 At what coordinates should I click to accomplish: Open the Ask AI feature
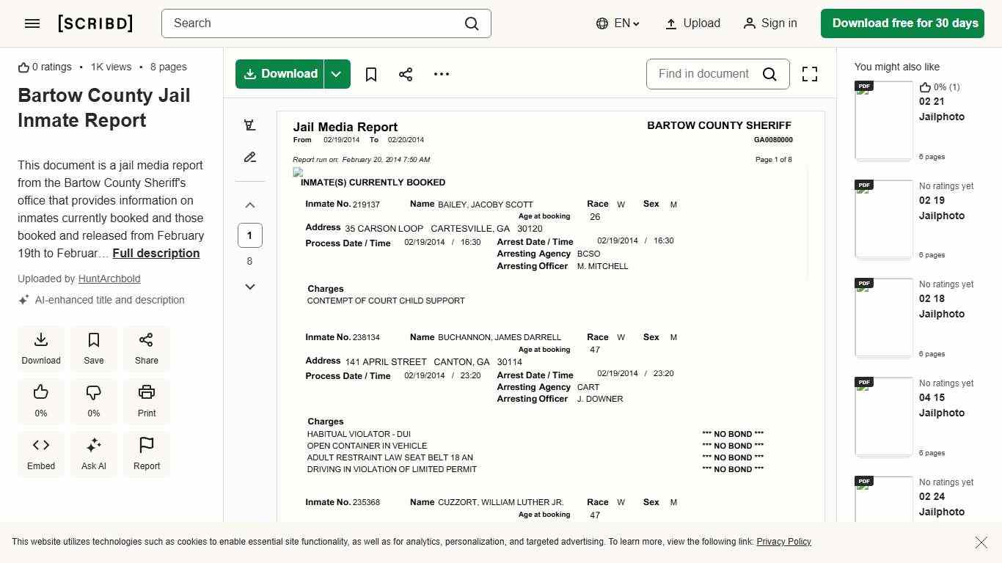pyautogui.click(x=93, y=454)
